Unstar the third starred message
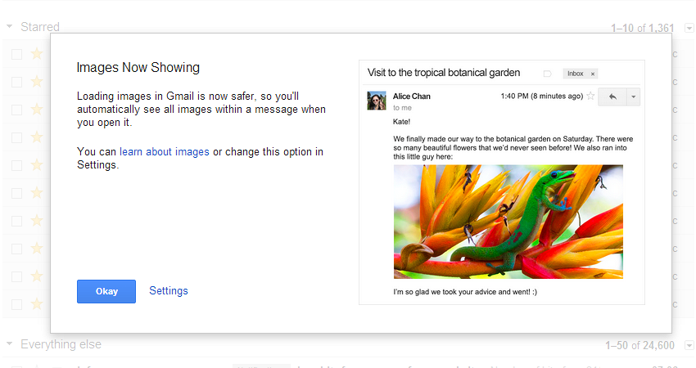 click(x=37, y=109)
